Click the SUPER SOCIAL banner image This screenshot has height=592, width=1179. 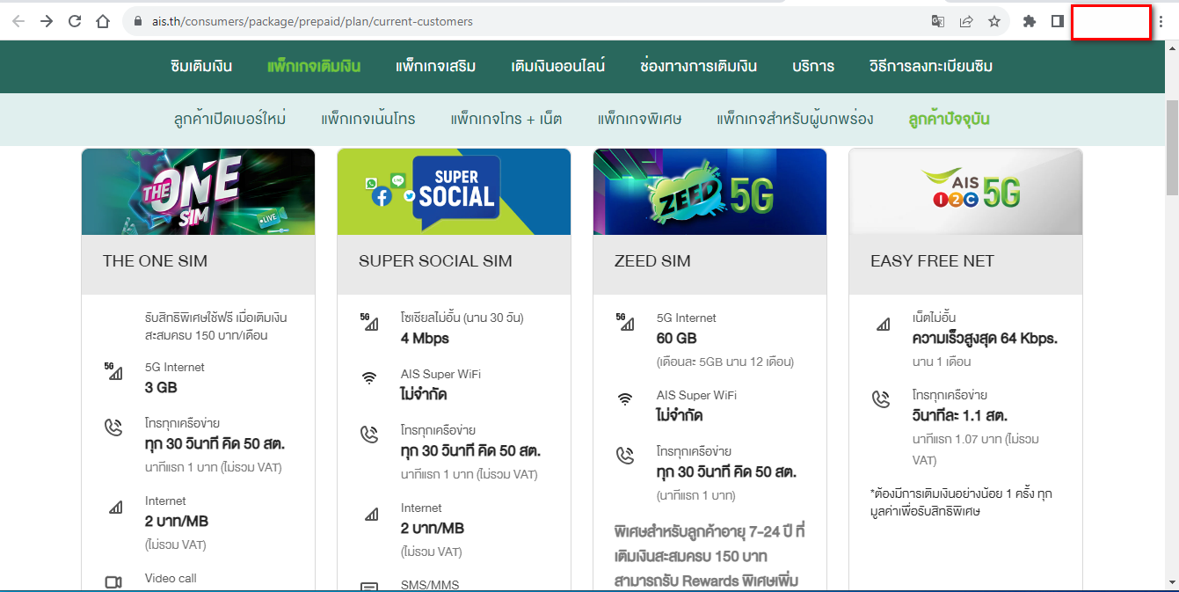pos(454,192)
